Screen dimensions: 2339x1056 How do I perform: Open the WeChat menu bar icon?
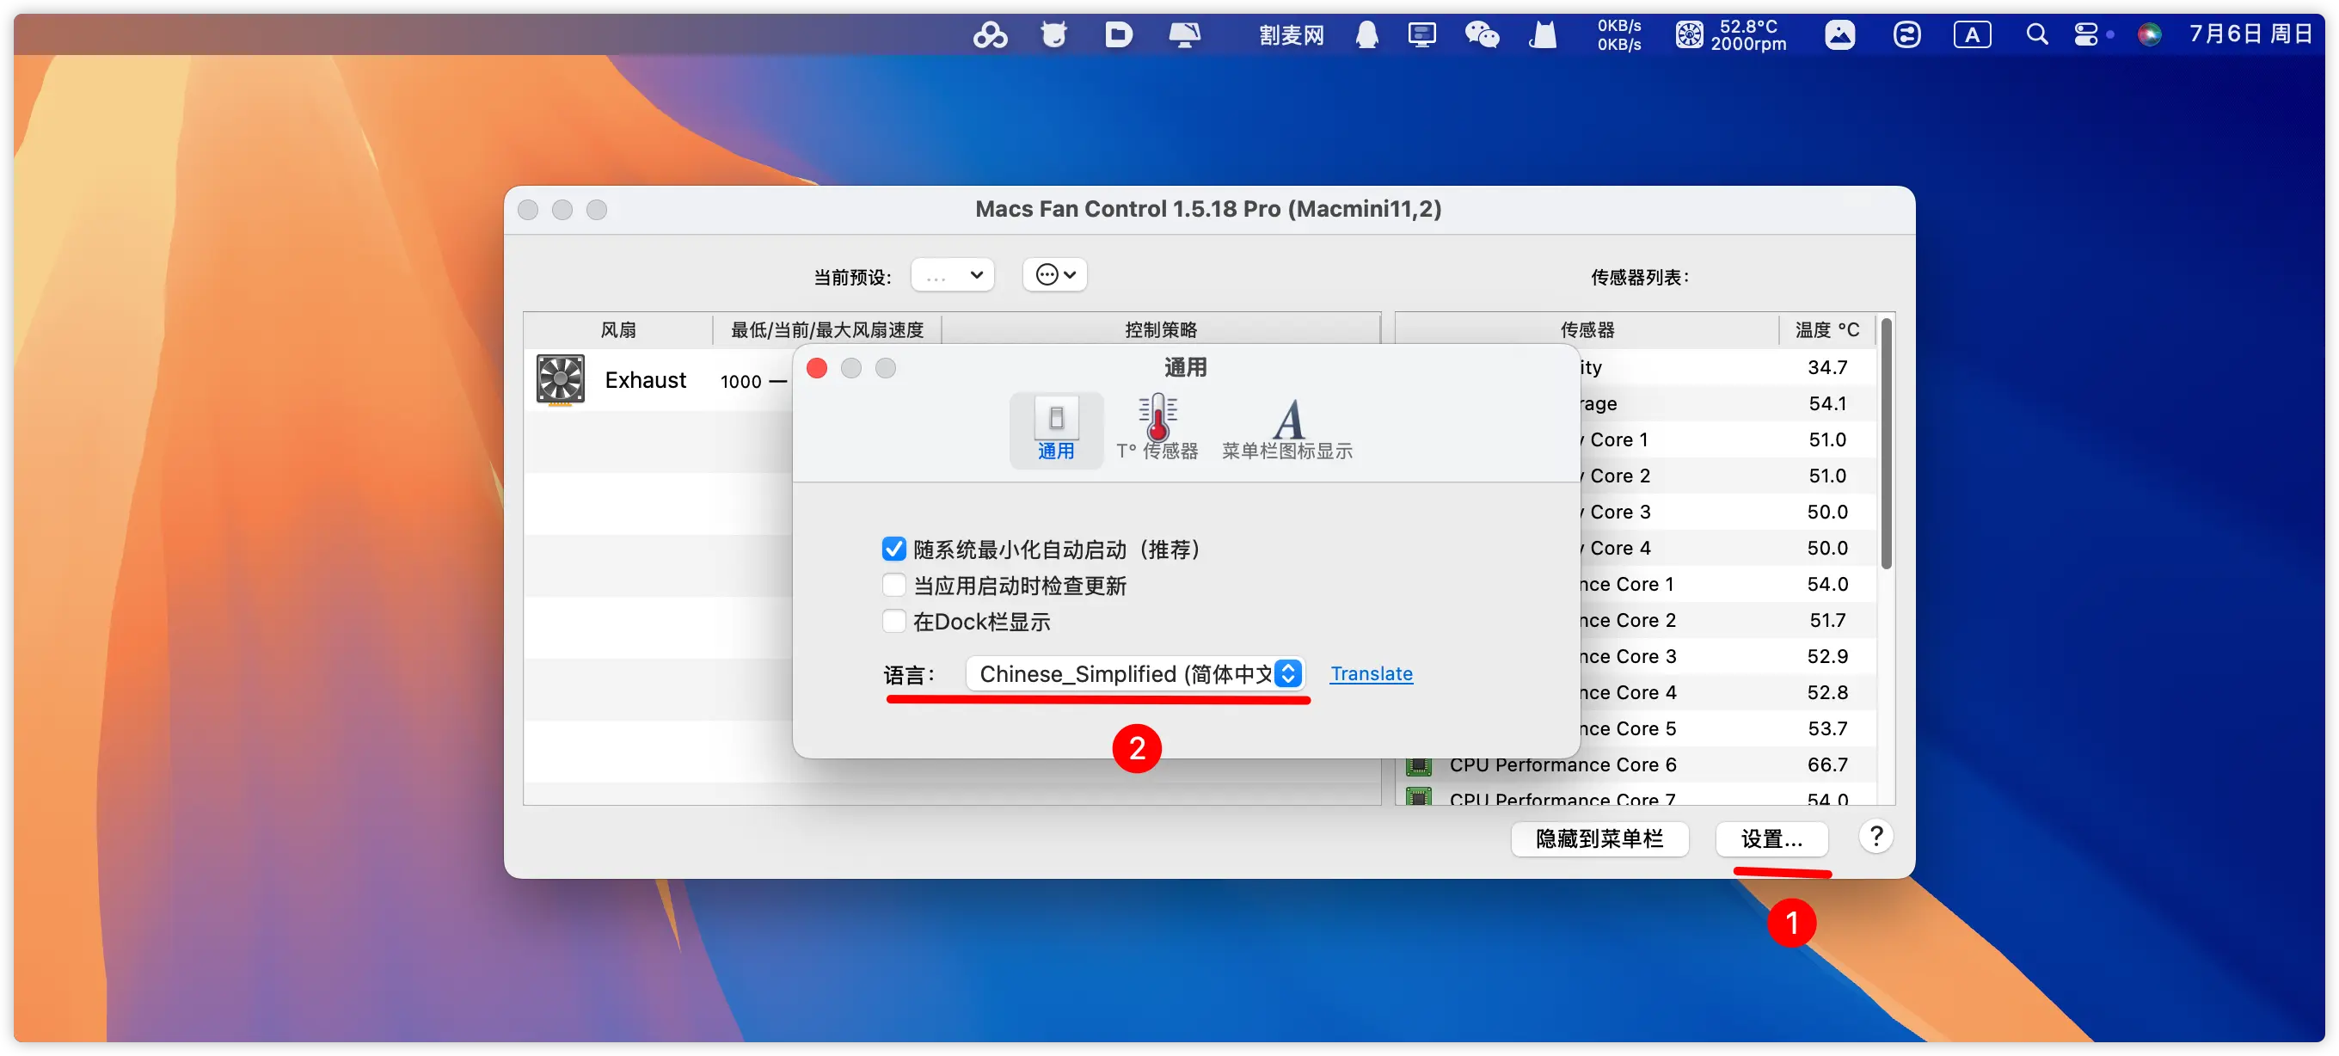1482,35
